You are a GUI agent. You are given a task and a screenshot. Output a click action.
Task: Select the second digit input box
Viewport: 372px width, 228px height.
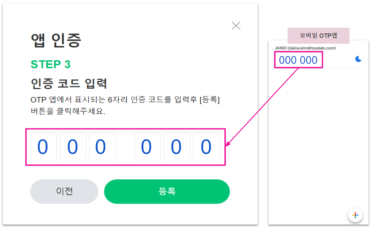73,147
